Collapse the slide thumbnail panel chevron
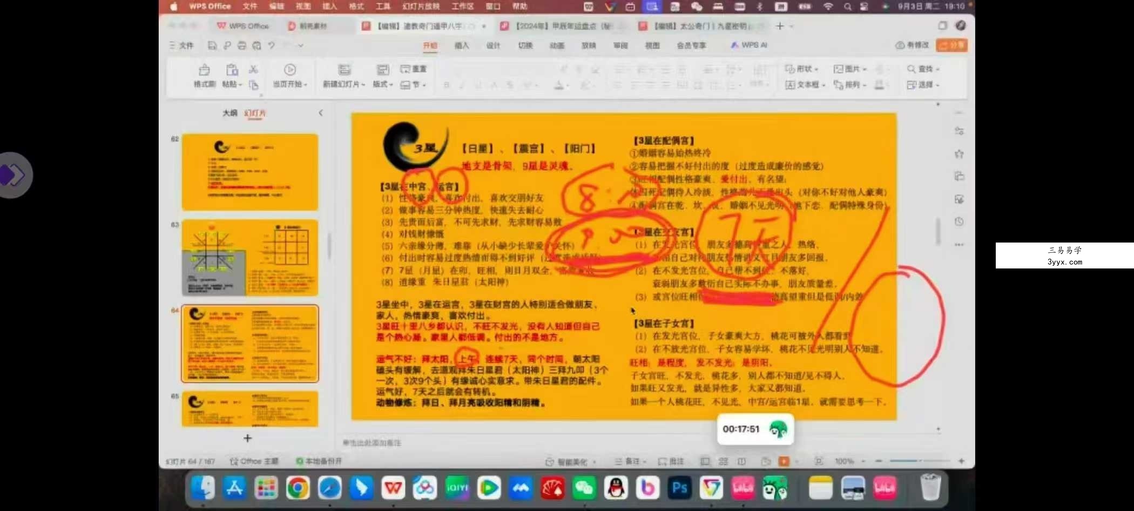This screenshot has width=1134, height=511. [x=321, y=113]
